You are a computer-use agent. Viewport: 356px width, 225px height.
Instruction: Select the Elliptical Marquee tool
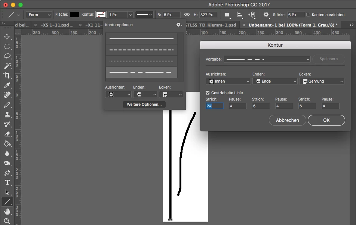7,46
